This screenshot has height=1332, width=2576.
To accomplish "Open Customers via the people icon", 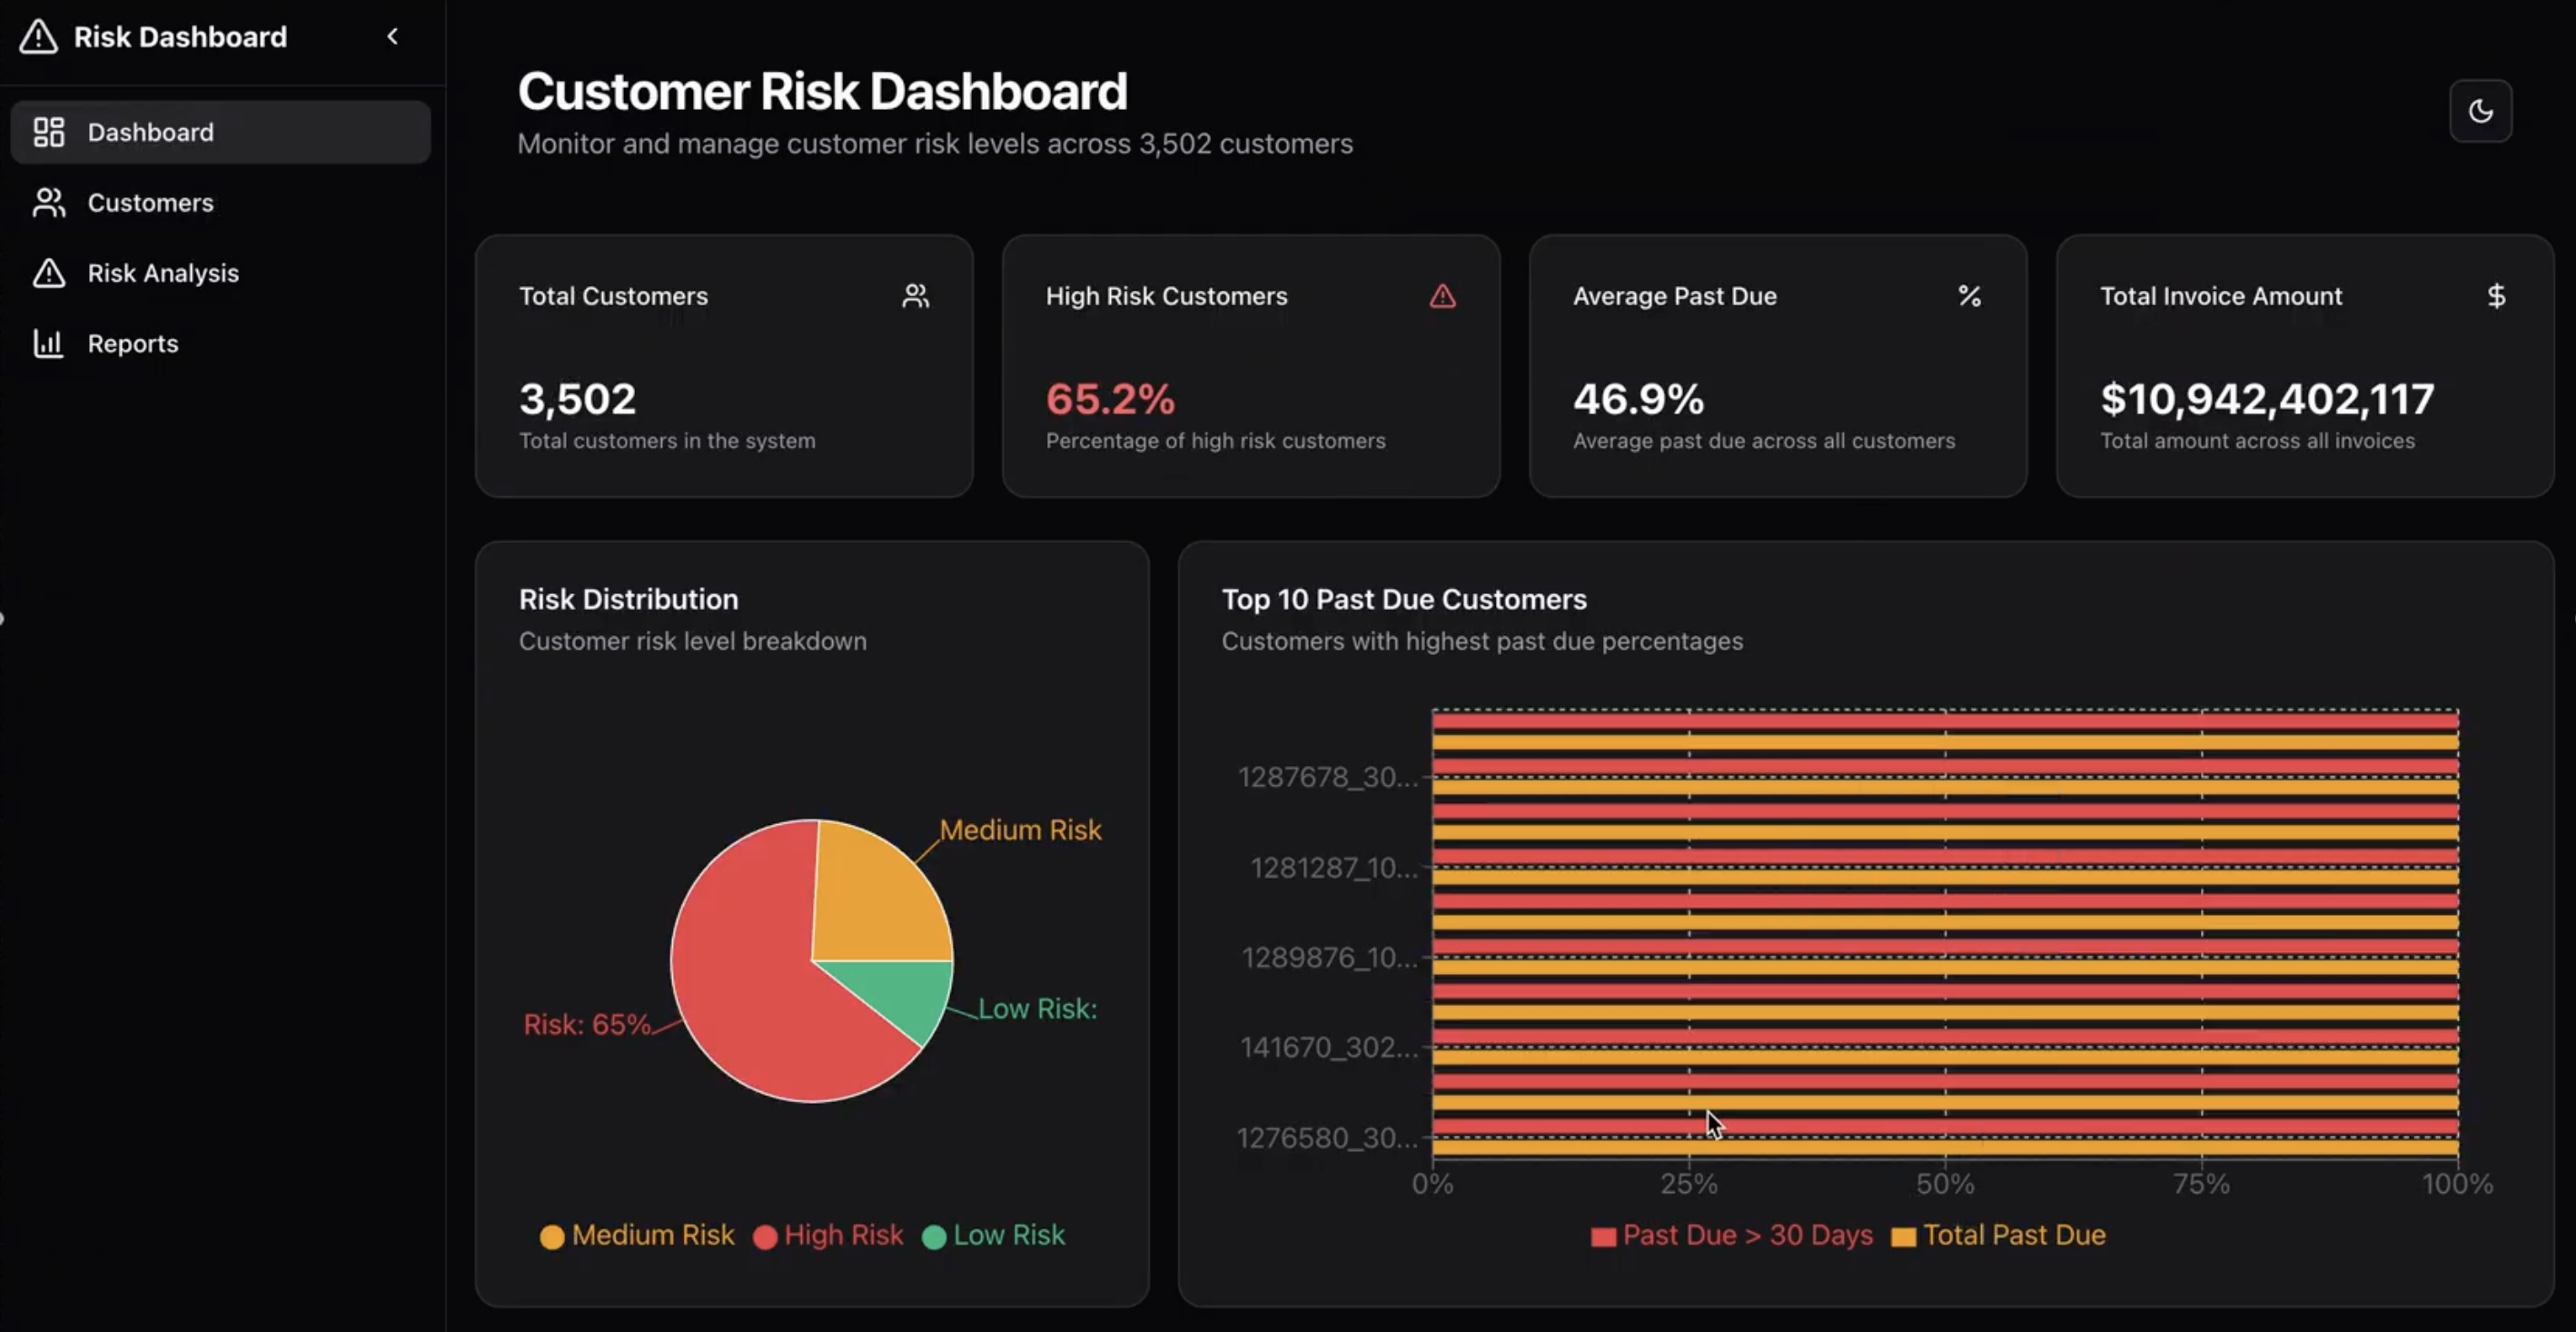I will click(x=48, y=202).
